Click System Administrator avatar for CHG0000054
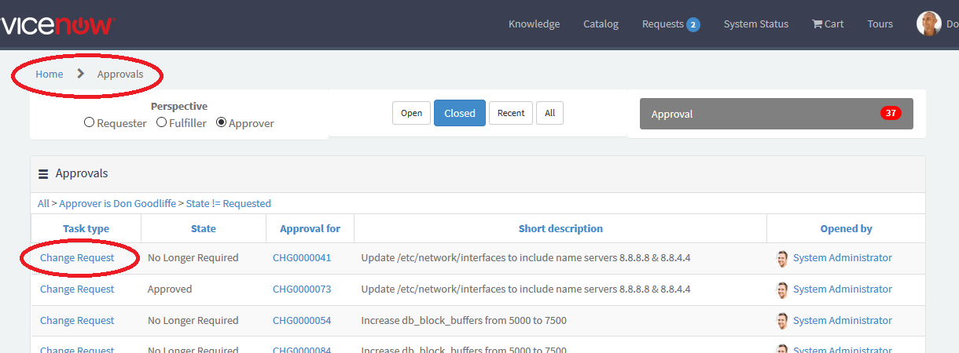 (781, 321)
